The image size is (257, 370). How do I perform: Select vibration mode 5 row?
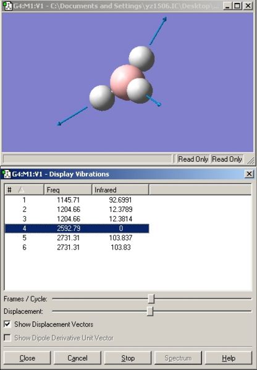pos(77,238)
